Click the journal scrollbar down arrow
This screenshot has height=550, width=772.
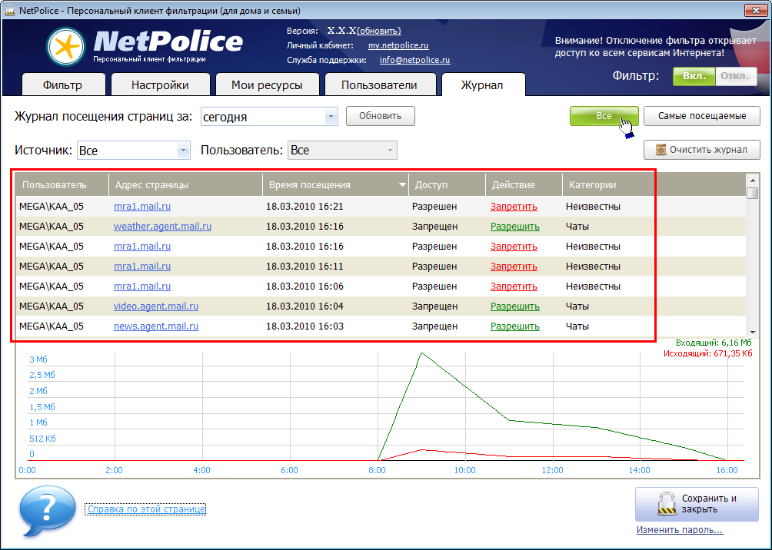(752, 333)
